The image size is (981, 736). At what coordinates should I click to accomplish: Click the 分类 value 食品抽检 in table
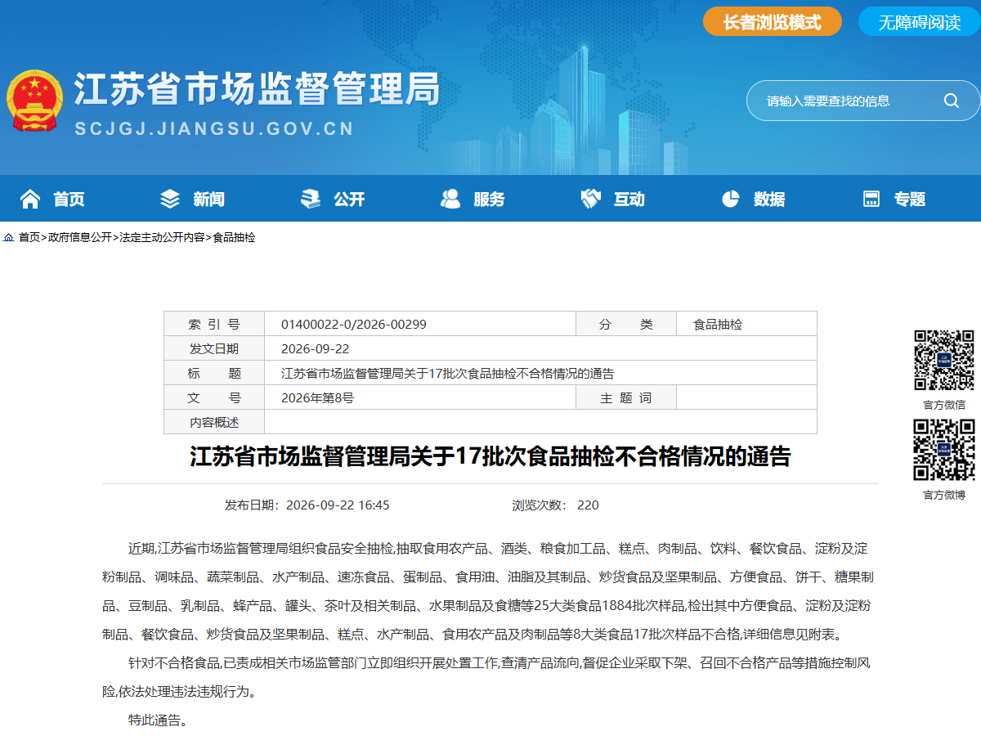[x=718, y=324]
